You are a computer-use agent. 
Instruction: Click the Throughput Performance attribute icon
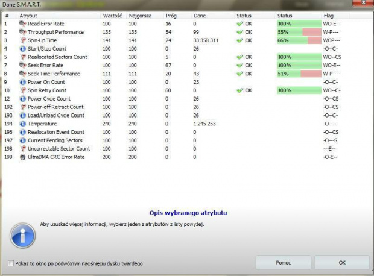23,32
